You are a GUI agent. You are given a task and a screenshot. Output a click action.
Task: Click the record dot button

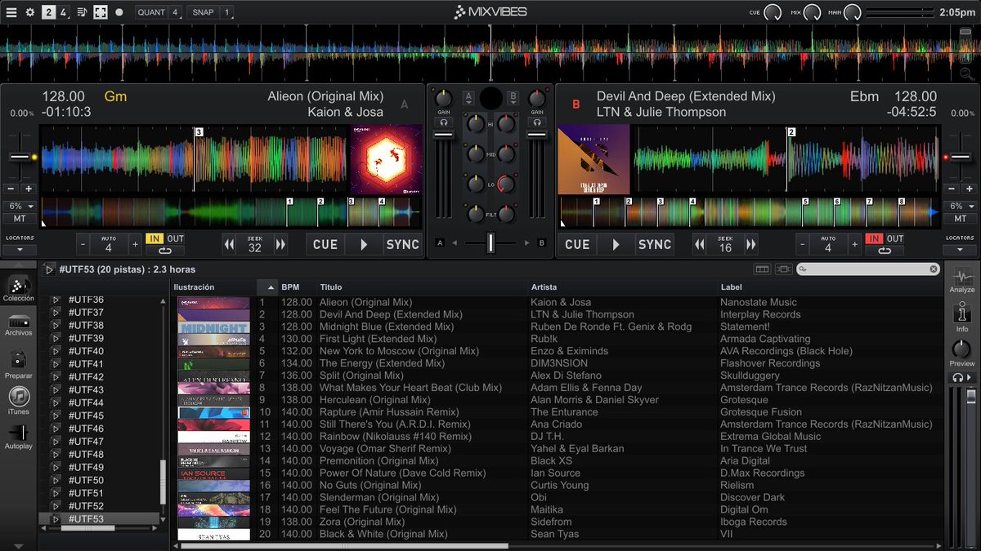(x=119, y=12)
